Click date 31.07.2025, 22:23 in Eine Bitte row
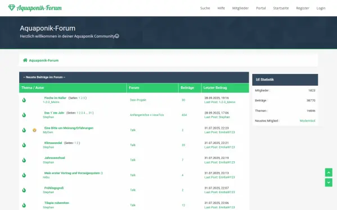The image size is (337, 210). click(x=216, y=128)
